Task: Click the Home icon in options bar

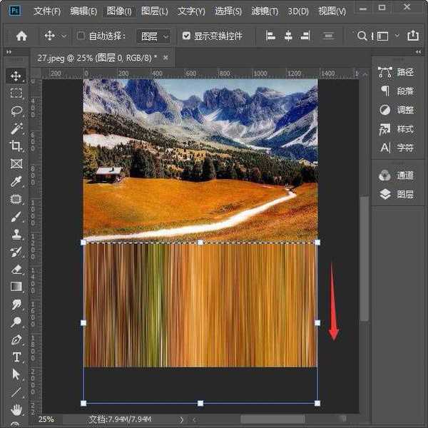Action: 21,36
